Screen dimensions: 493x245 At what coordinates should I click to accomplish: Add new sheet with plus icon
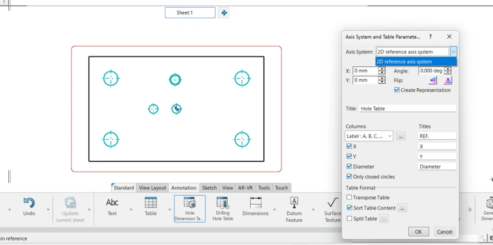[223, 13]
